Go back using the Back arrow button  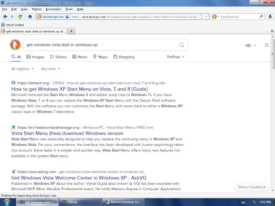pyautogui.click(x=5, y=17)
